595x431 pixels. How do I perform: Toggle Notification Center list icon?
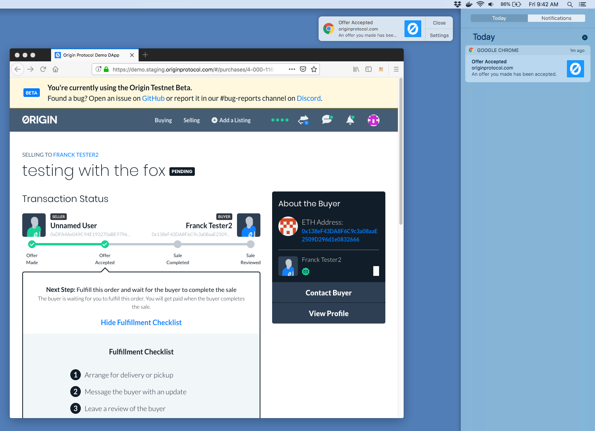(x=583, y=4)
